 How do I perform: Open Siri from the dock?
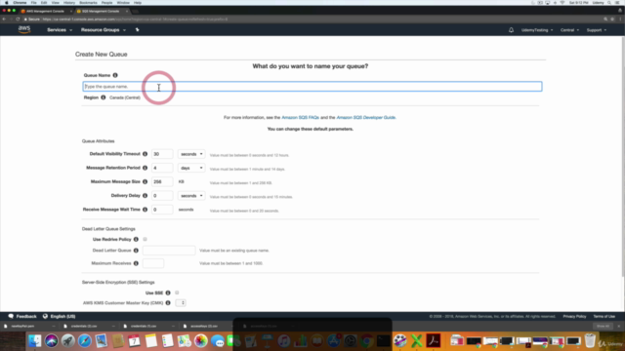point(52,341)
